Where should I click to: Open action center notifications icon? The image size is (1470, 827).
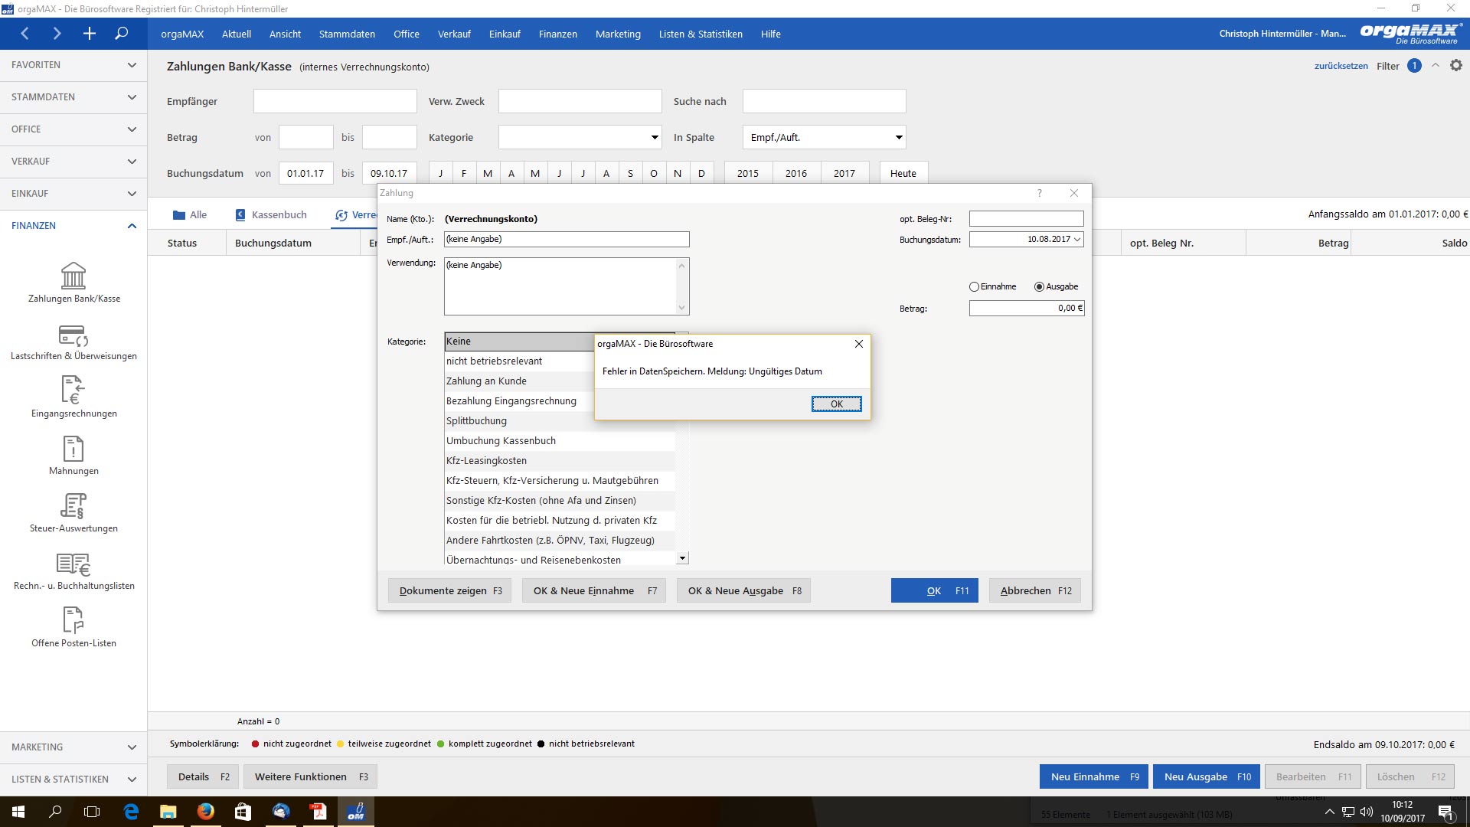[1445, 812]
